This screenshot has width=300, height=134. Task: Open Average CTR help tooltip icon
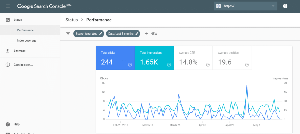coord(208,65)
